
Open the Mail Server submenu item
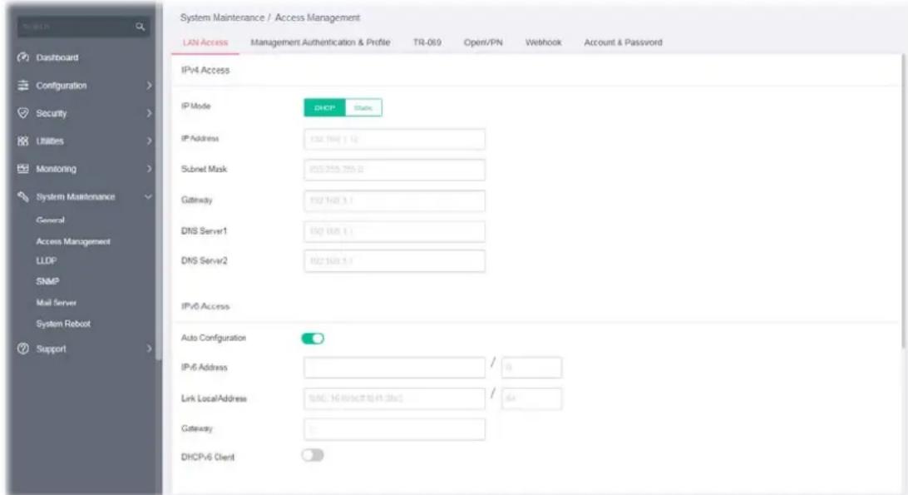57,303
